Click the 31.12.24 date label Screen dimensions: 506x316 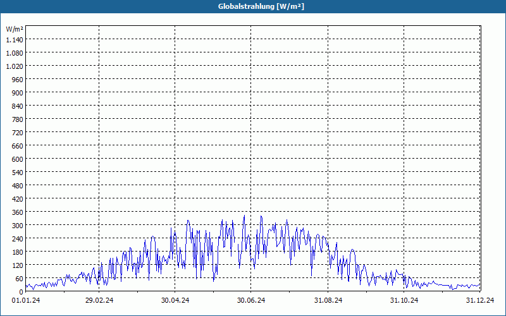pos(480,301)
